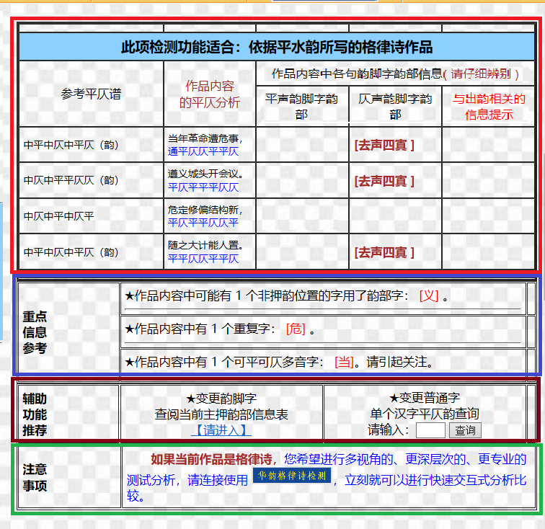Focus the 请输入 character input box
Image resolution: width=545 pixels, height=529 pixels.
coord(430,430)
